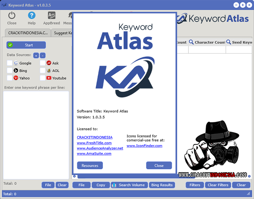Click the Character Count search icon

click(x=191, y=42)
